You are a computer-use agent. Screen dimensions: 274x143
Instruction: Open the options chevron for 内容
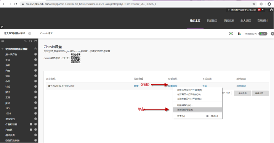coord(36,70)
